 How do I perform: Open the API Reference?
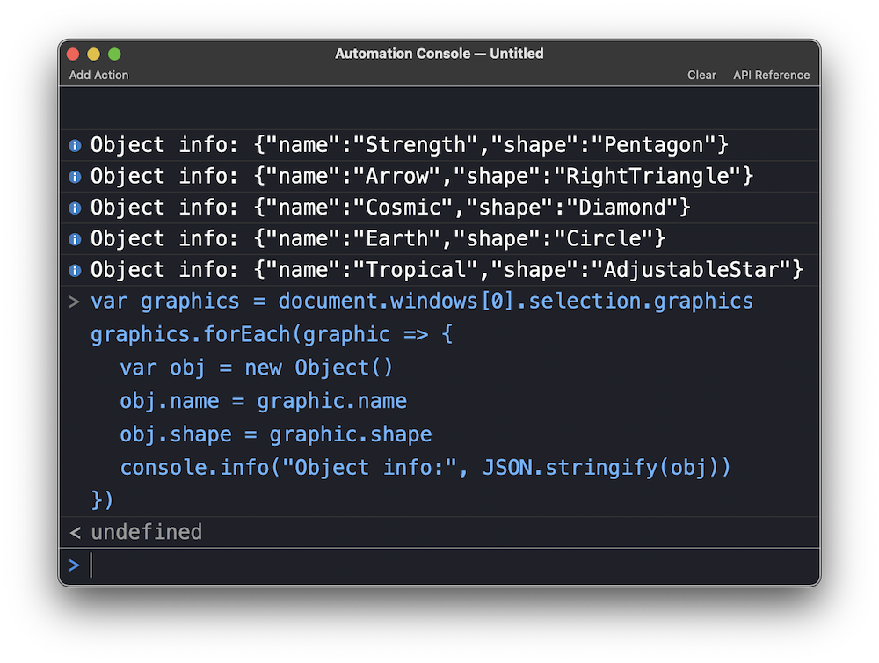(771, 75)
